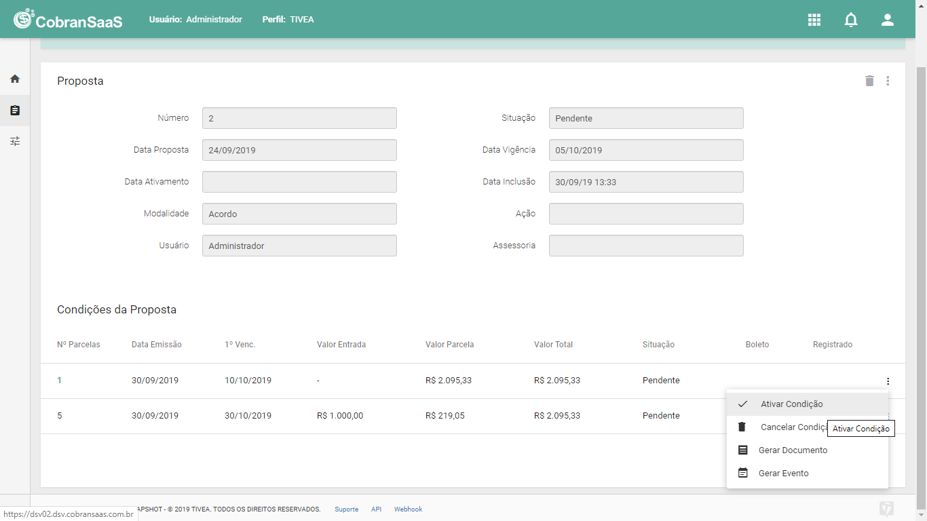Open the notifications bell
Screen dimensions: 927x521
(851, 20)
